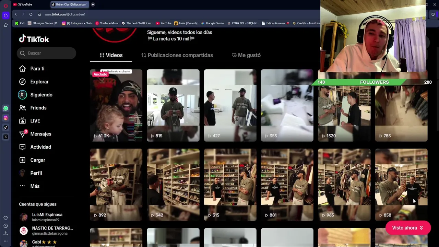Open the Siguiendo menu item
The height and width of the screenshot is (247, 439).
tap(36, 95)
